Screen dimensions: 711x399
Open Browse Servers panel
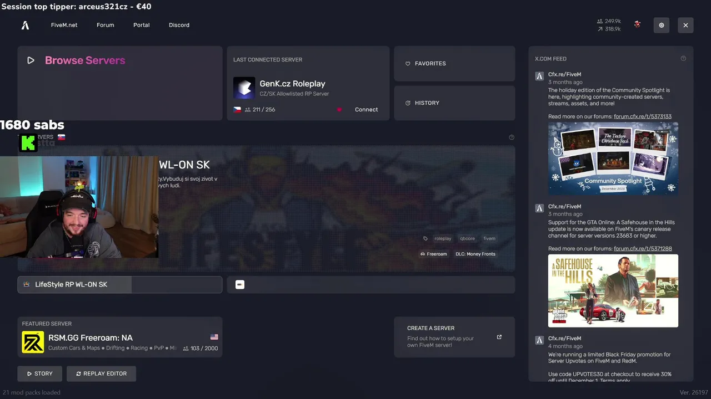(119, 83)
